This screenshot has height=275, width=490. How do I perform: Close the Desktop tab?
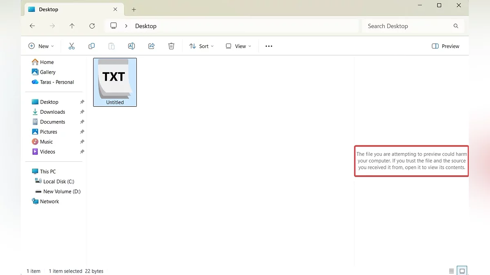pyautogui.click(x=115, y=9)
